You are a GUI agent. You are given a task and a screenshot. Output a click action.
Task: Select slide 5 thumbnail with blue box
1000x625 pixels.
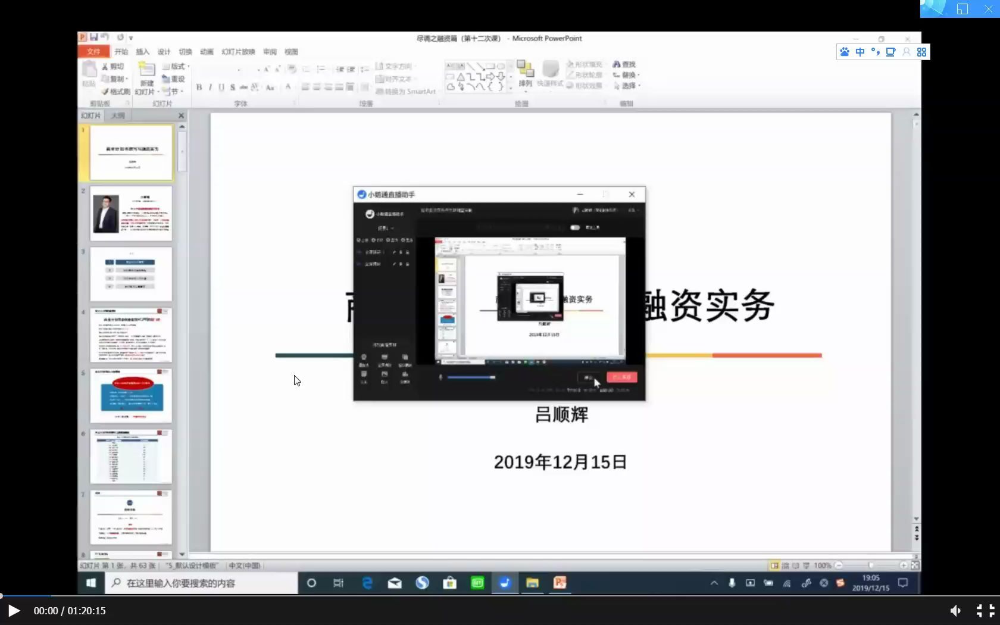(131, 396)
